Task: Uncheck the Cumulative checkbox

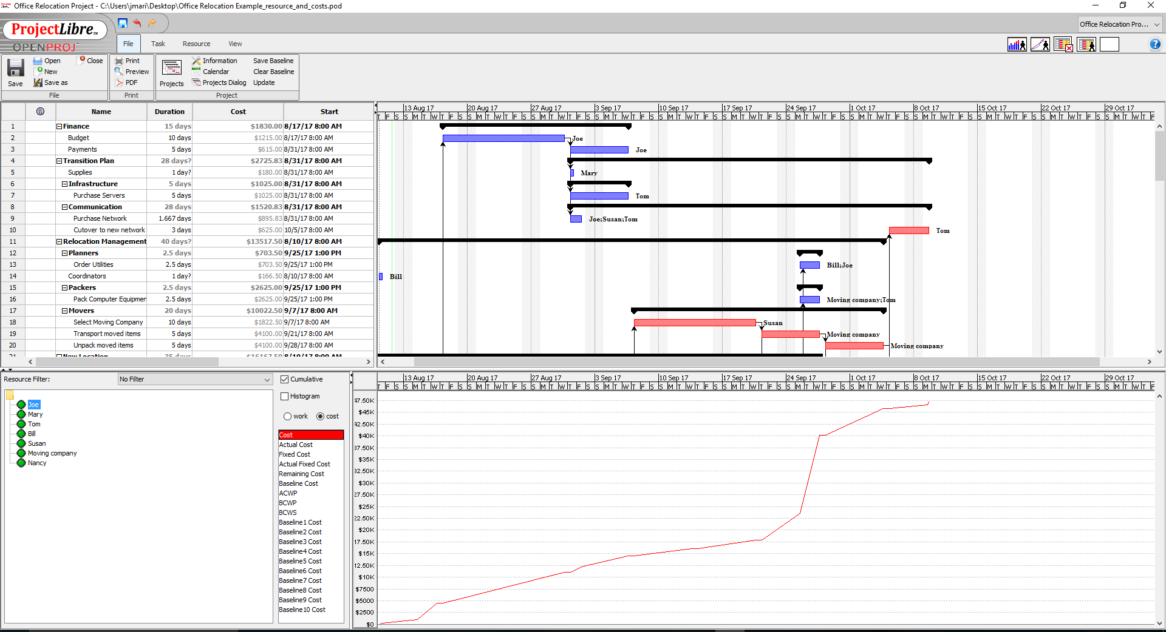Action: click(284, 379)
